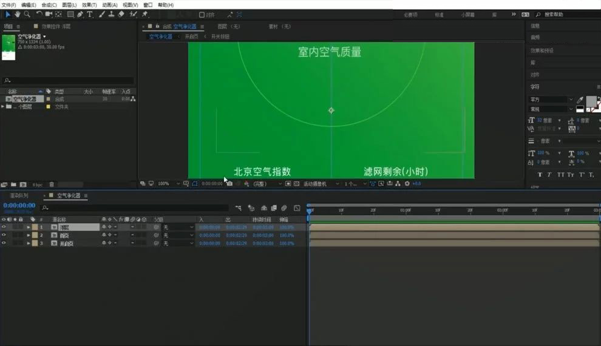The height and width of the screenshot is (346, 601).
Task: Open the 动画(A) menu
Action: coord(110,5)
